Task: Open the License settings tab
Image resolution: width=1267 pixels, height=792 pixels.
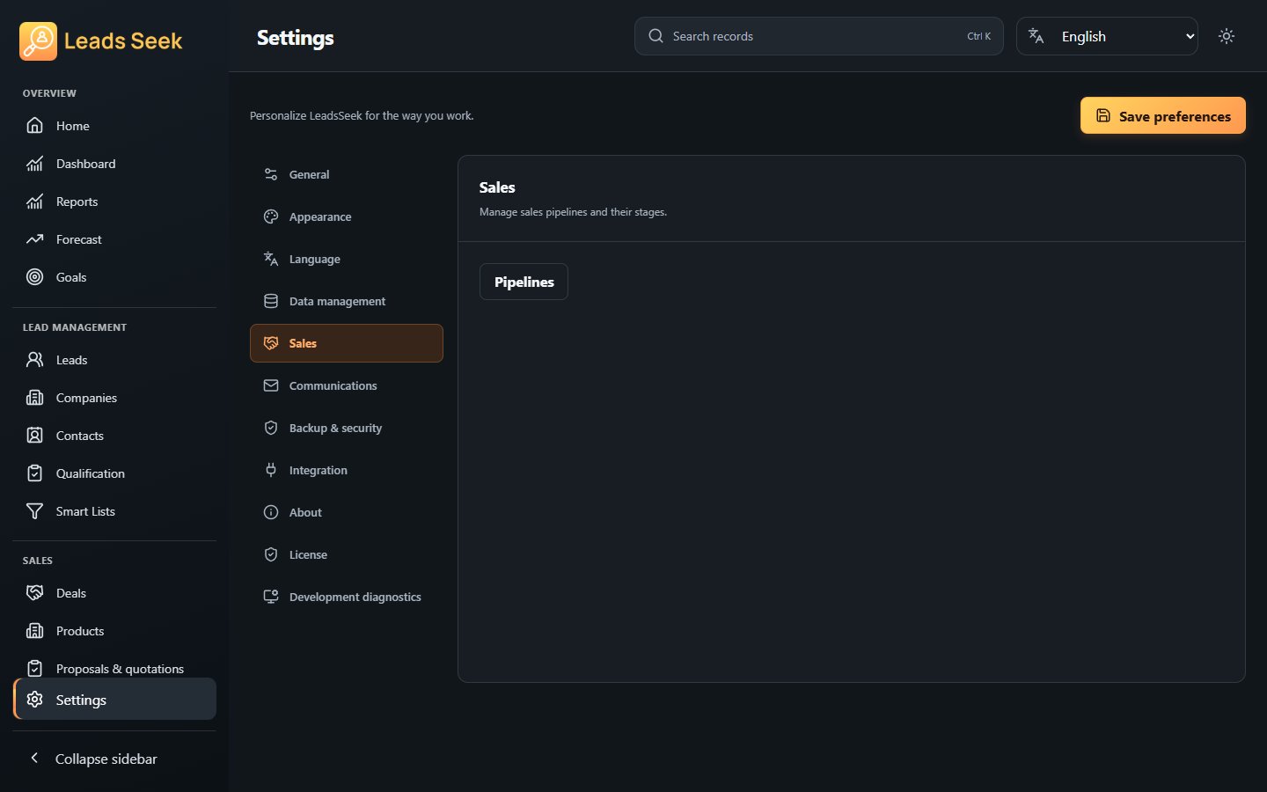Action: 347,554
